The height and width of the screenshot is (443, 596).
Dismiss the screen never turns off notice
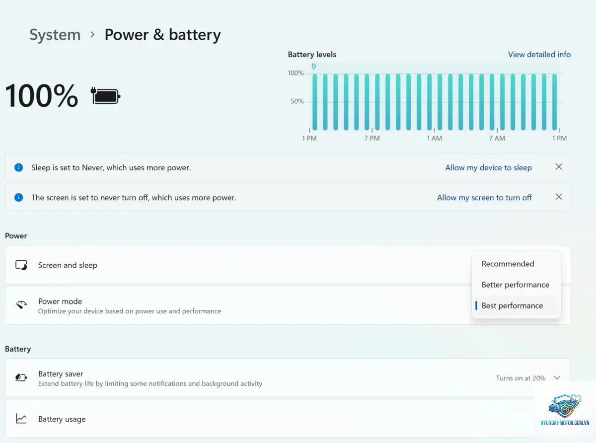559,197
